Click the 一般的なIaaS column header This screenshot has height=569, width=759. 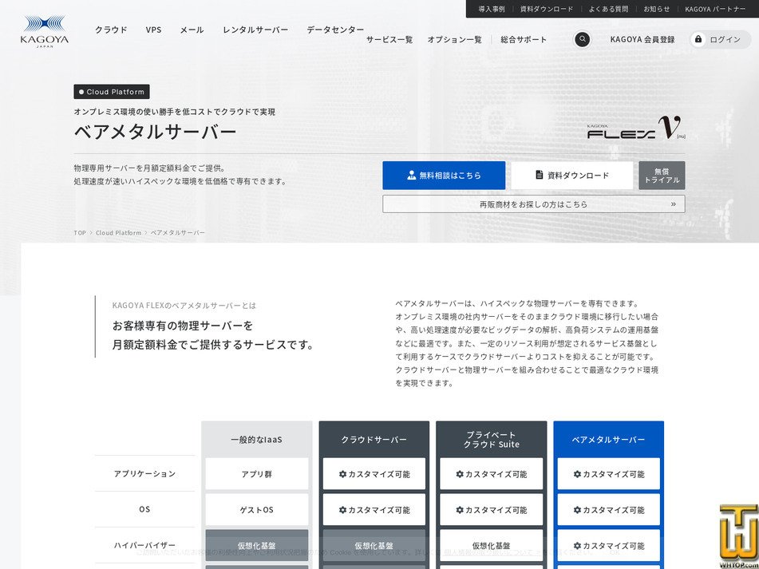(x=256, y=440)
